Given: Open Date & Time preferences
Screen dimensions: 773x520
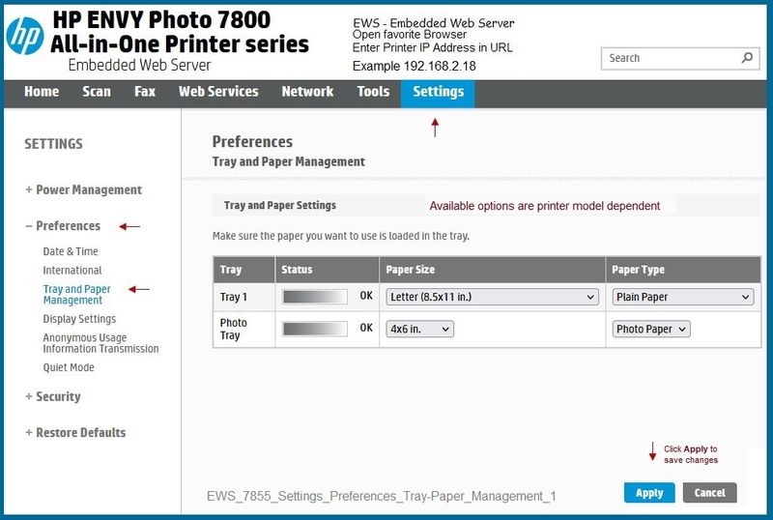Looking at the screenshot, I should (x=71, y=251).
